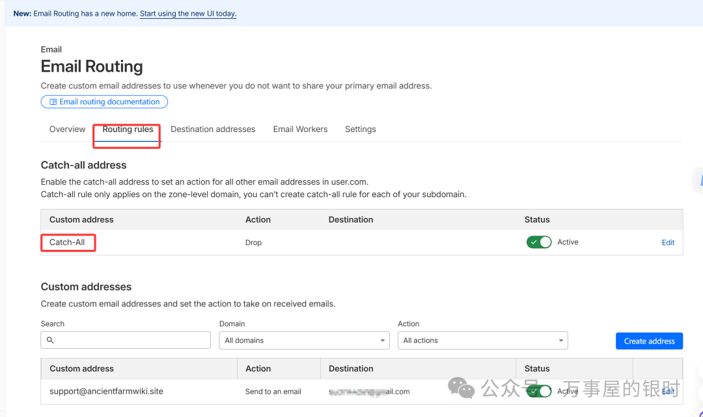Edit the support@ancientfarmwiki.site rule
Screen dimensions: 703x417
pyautogui.click(x=668, y=392)
